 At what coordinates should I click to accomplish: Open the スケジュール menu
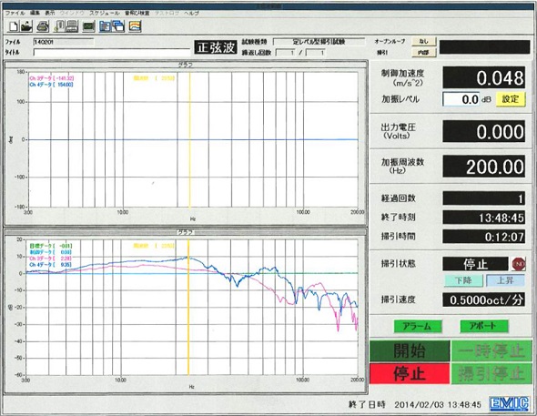[105, 13]
